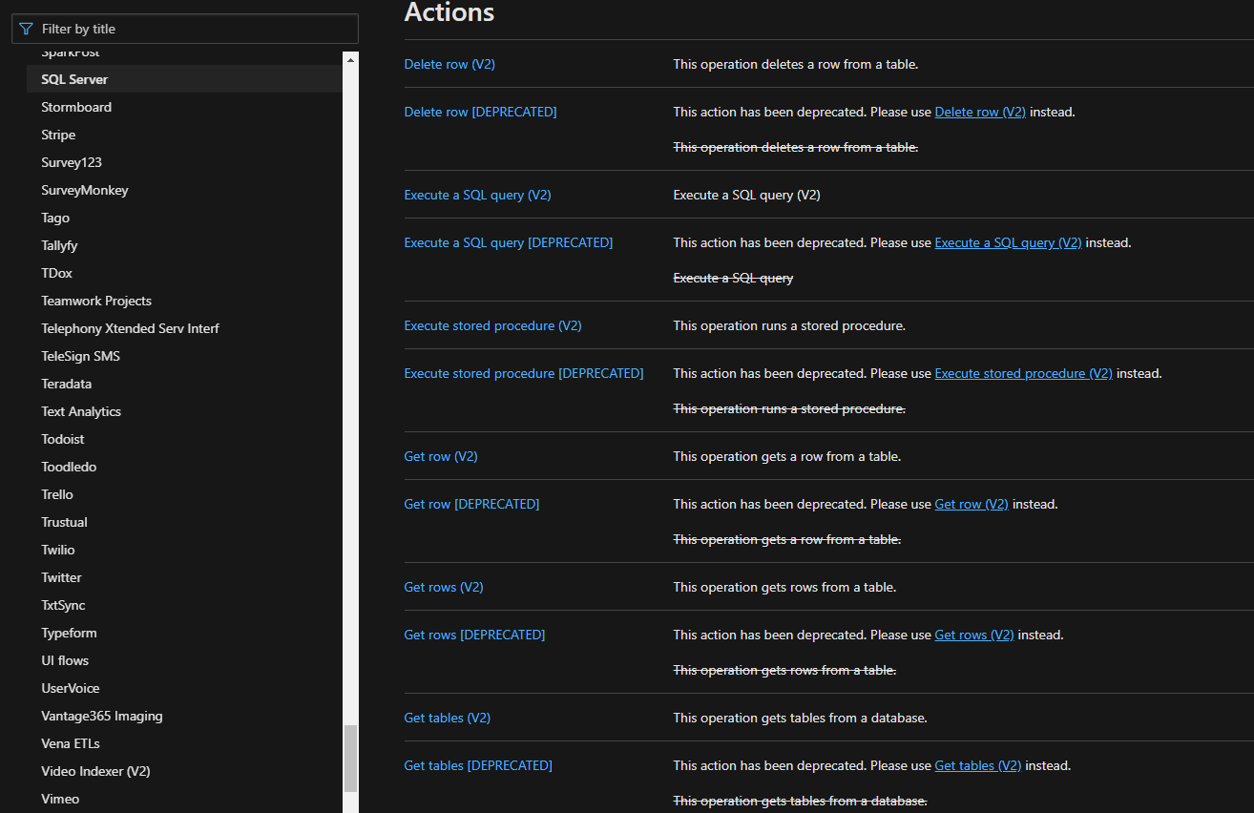
Task: Go to the Twitter sidebar item
Action: click(x=61, y=577)
